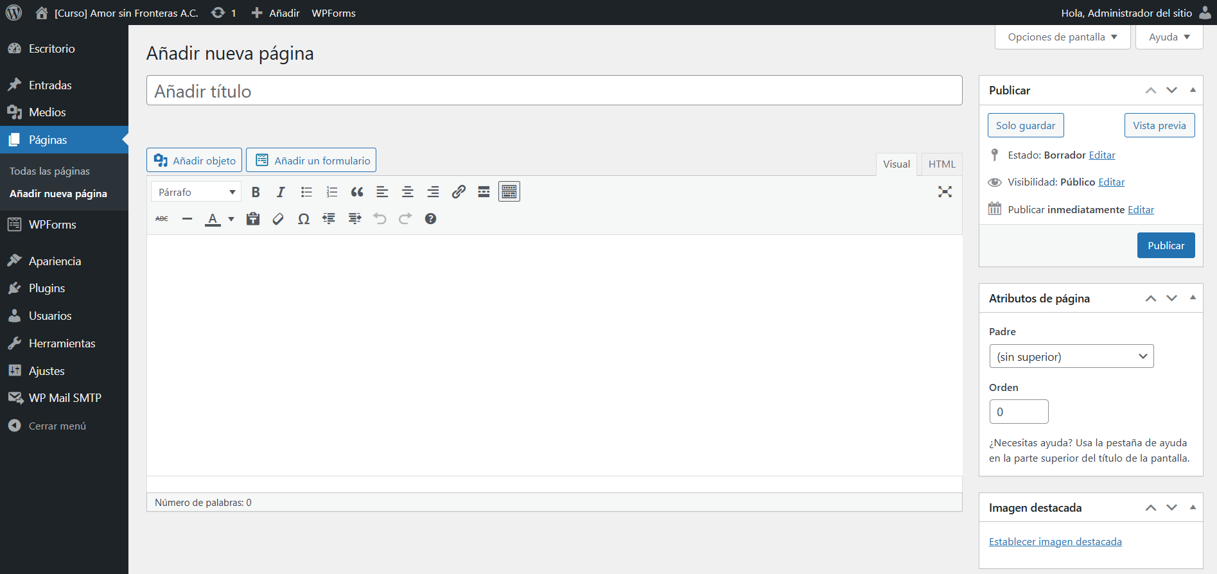This screenshot has height=574, width=1217.
Task: Toggle the advanced toolbar row
Action: tap(509, 192)
